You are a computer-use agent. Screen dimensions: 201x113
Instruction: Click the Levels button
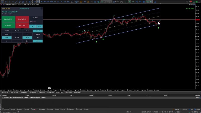(38, 41)
